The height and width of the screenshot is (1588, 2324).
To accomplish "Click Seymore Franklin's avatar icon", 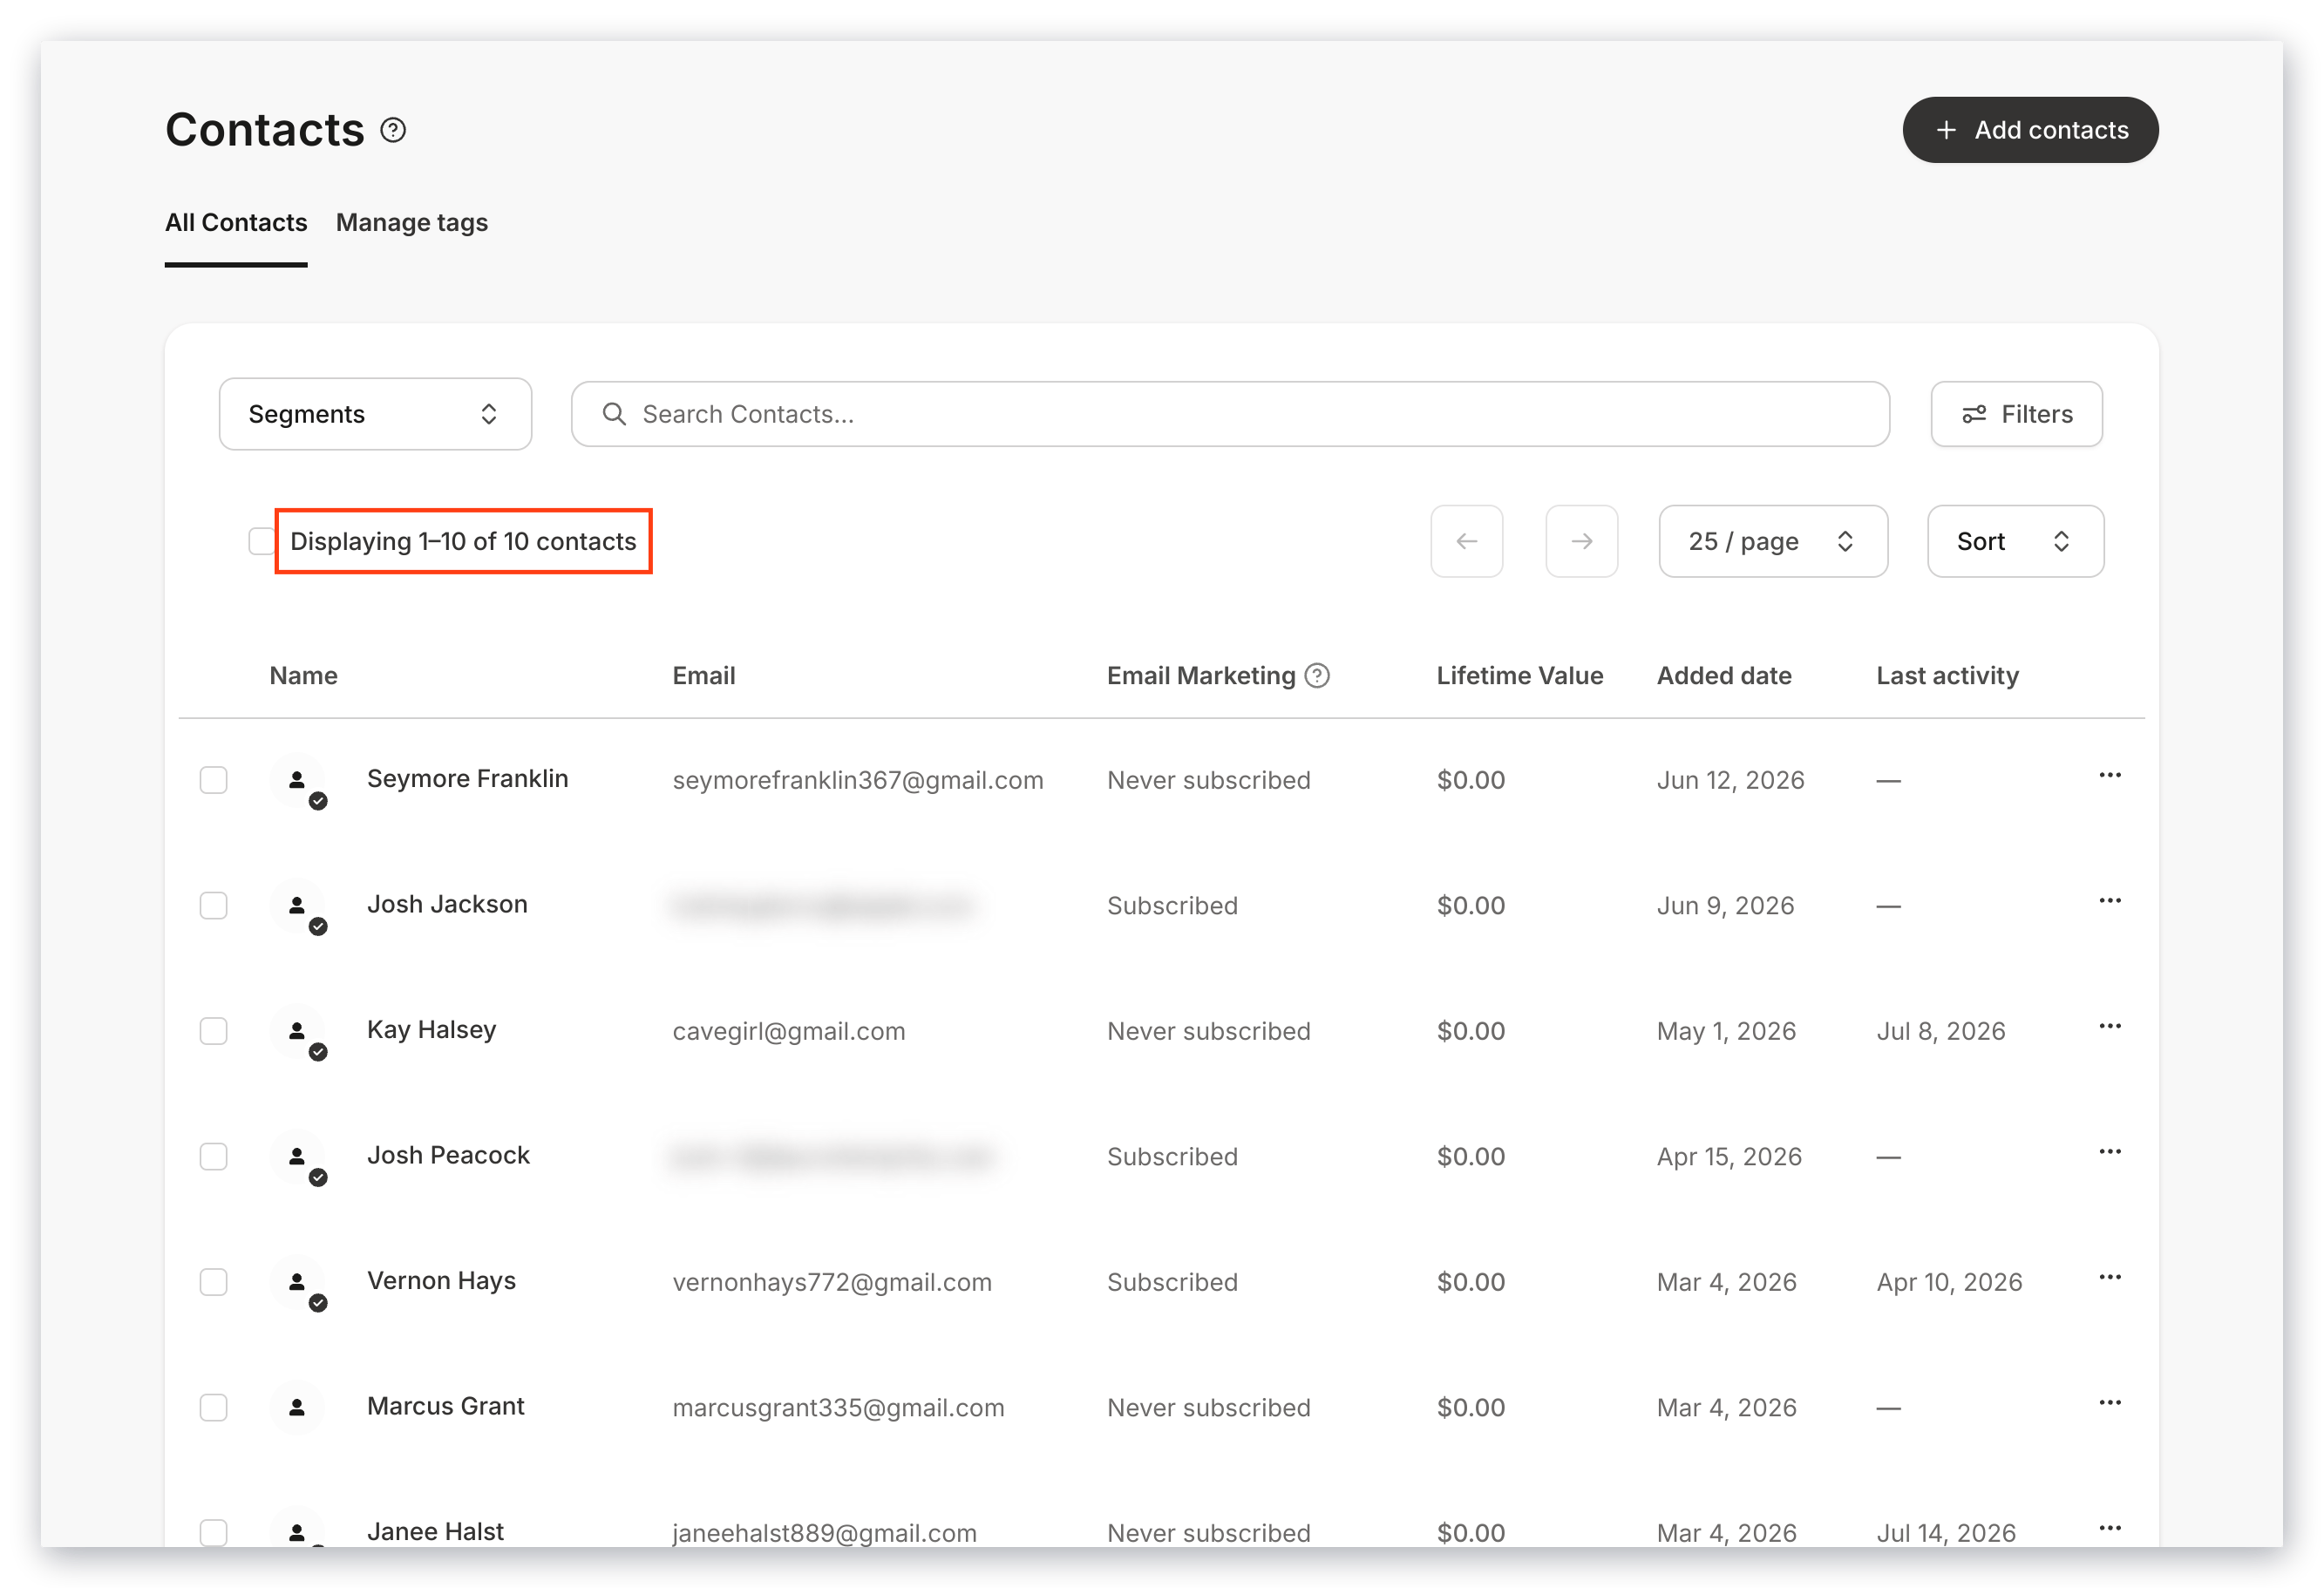I will click(297, 780).
